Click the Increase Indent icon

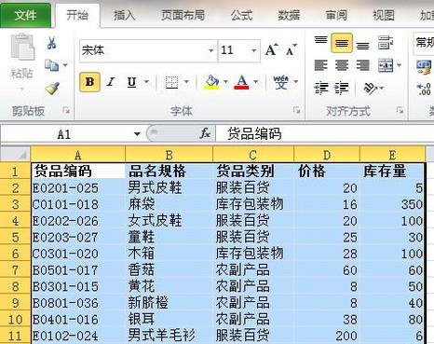[342, 89]
